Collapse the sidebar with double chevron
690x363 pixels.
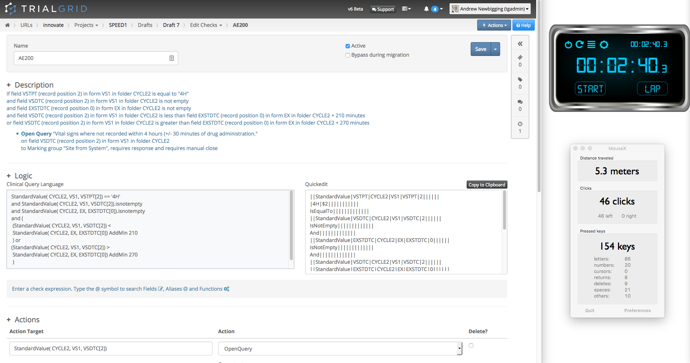[520, 44]
